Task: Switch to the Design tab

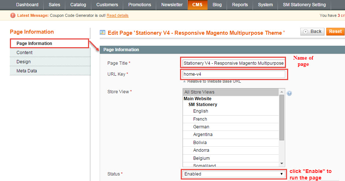Action: 50,62
